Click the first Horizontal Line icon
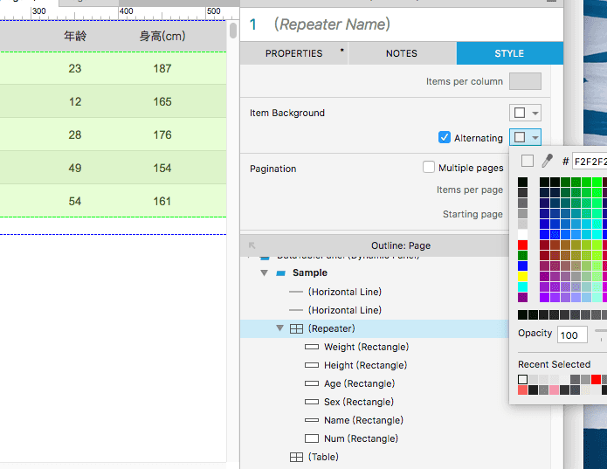 pyautogui.click(x=296, y=292)
